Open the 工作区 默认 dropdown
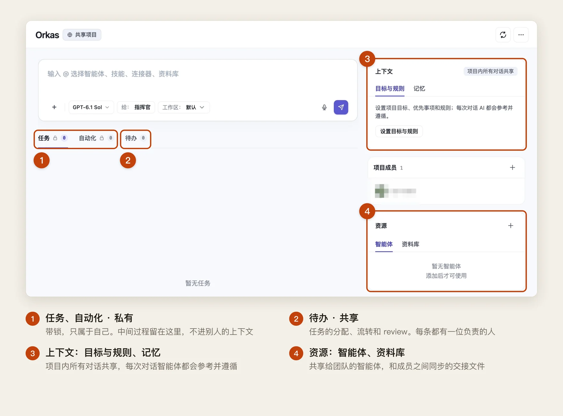This screenshot has height=416, width=563. 184,107
